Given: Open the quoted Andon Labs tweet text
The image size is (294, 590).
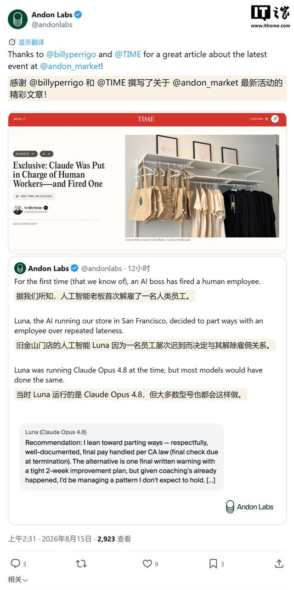Looking at the screenshot, I should [x=137, y=281].
